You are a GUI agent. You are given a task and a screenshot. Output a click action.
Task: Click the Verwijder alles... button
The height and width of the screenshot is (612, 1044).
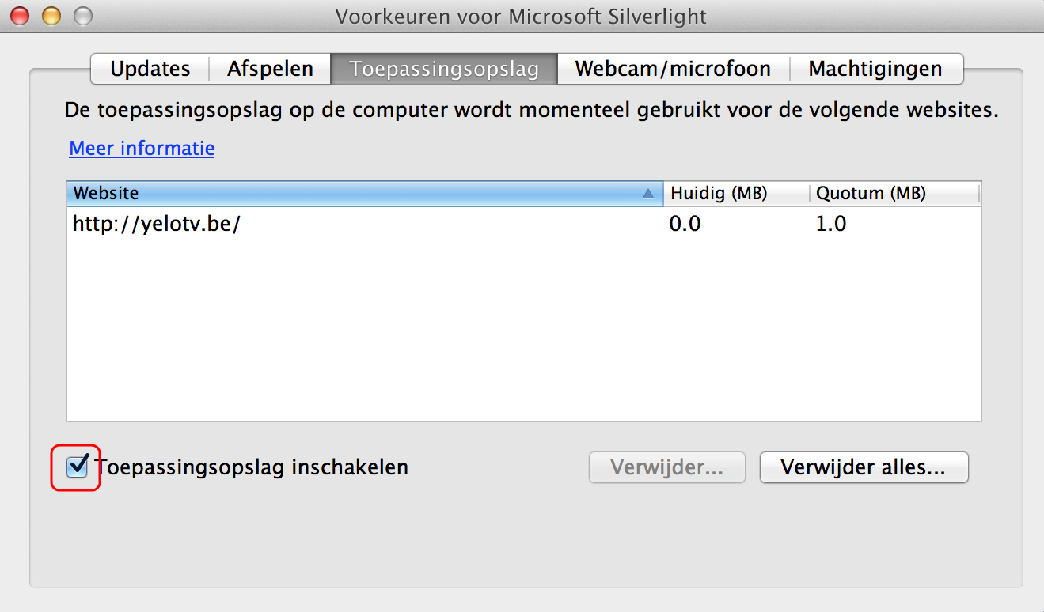[864, 467]
